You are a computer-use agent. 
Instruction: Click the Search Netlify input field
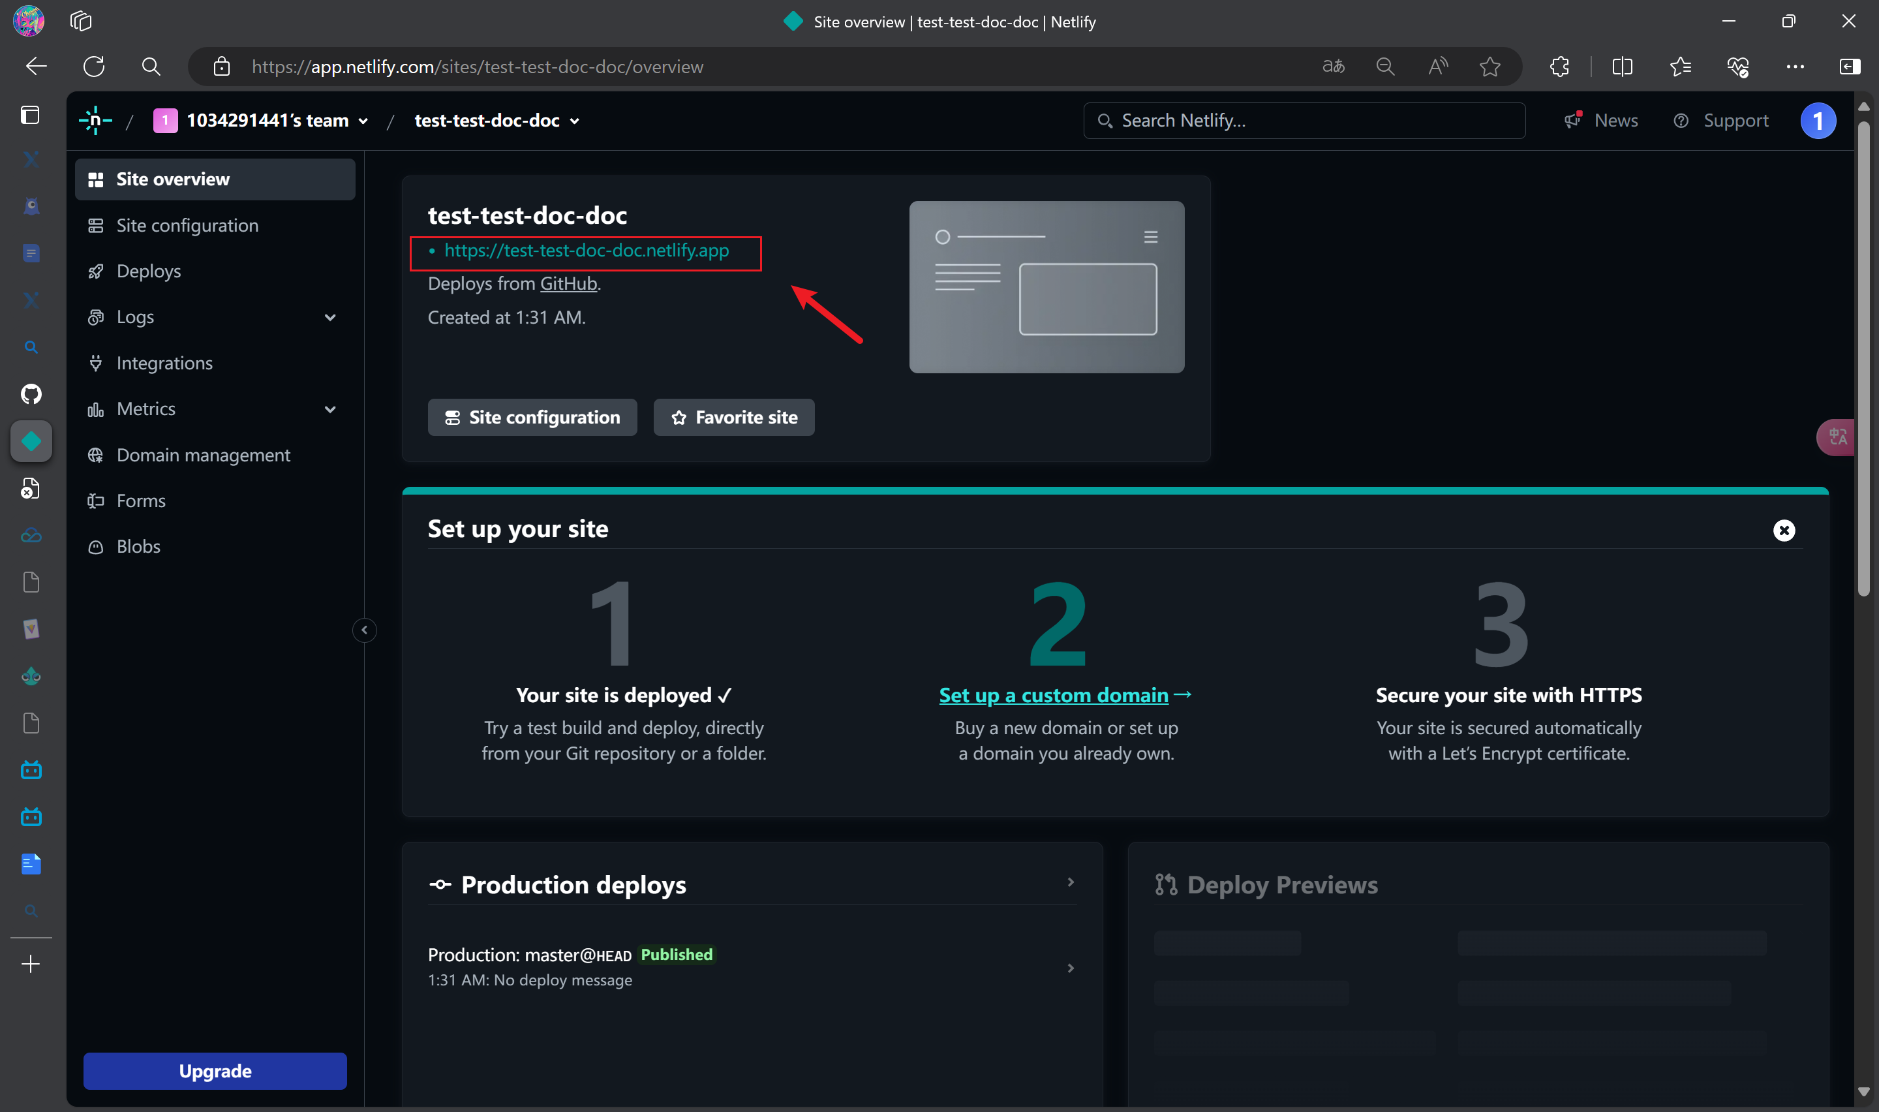[x=1304, y=121]
